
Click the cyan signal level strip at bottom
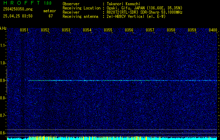point(112,138)
